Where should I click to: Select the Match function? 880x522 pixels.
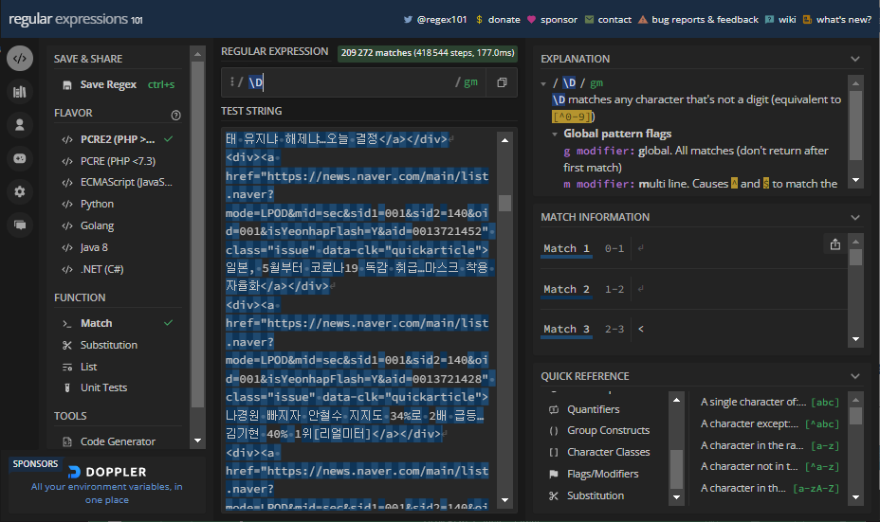click(118, 323)
